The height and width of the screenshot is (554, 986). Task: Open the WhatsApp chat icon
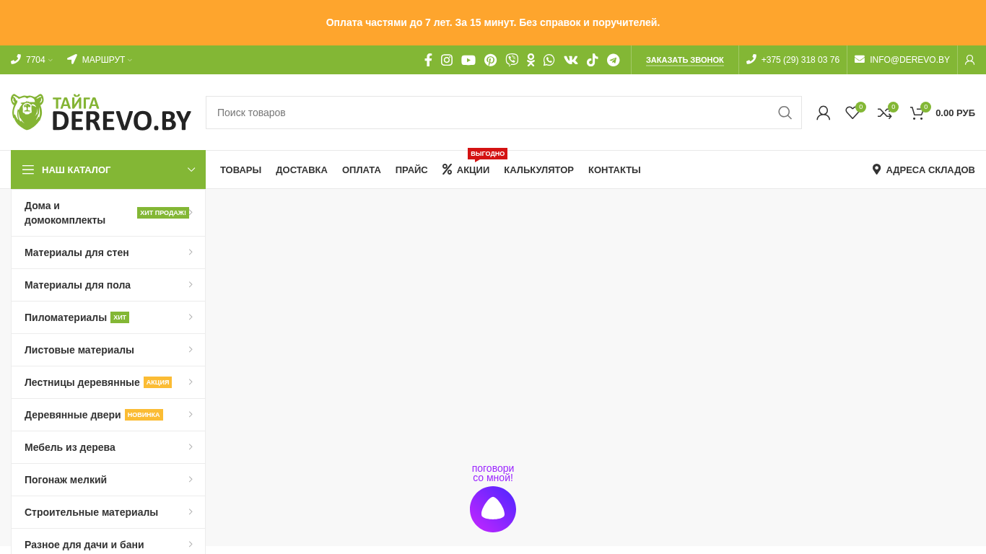coord(549,60)
